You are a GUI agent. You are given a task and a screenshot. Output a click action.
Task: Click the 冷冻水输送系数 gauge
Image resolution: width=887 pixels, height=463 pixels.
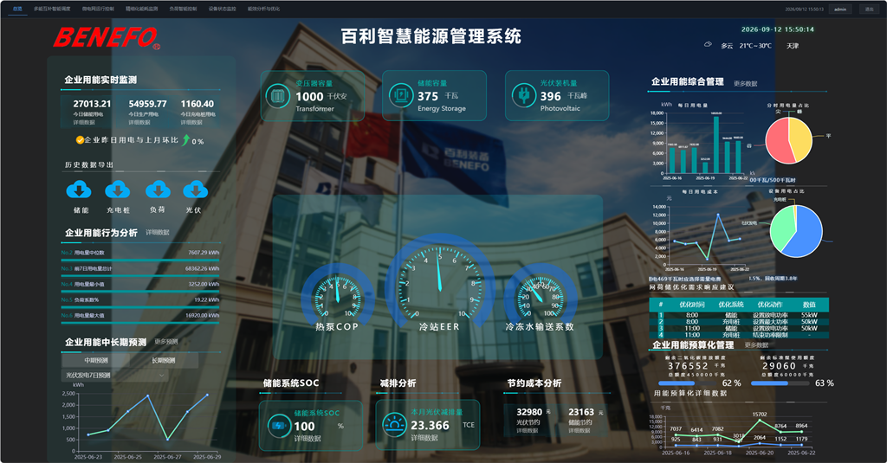[541, 296]
